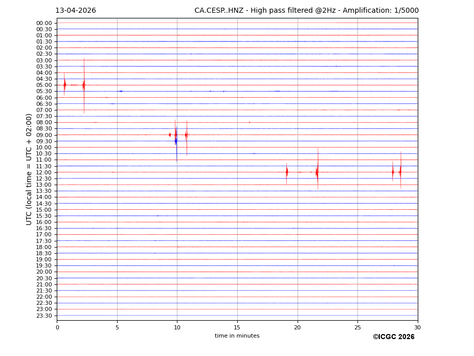
Task: Click the red spike near minute 22 at 12:00
Action: (x=318, y=172)
